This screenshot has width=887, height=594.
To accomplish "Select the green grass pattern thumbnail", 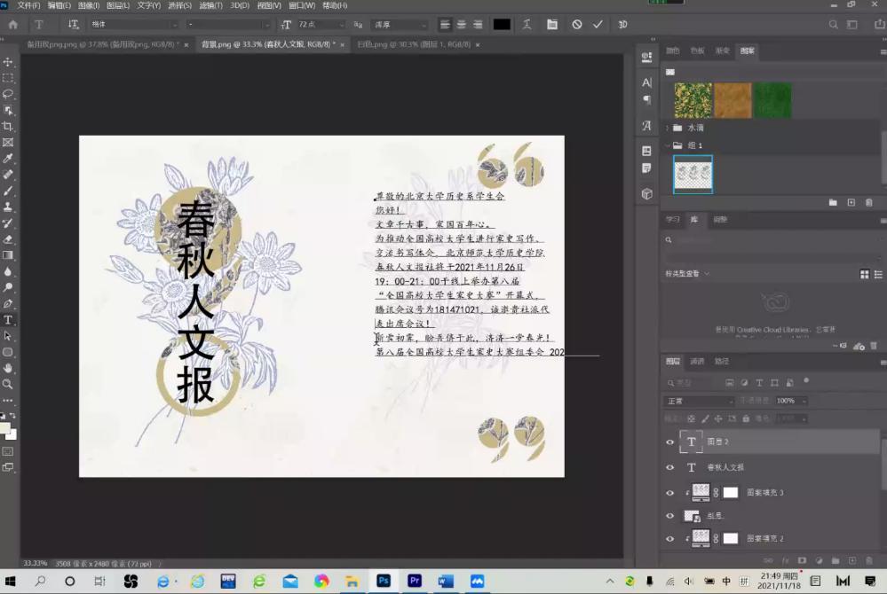I will coord(772,100).
